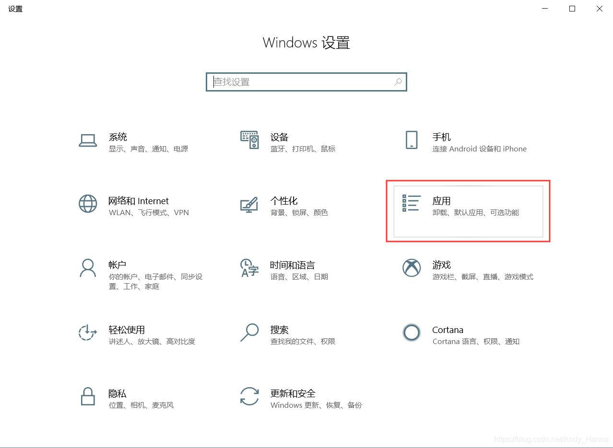The height and width of the screenshot is (448, 613).
Task: Close the 设置 window
Action: (600, 9)
